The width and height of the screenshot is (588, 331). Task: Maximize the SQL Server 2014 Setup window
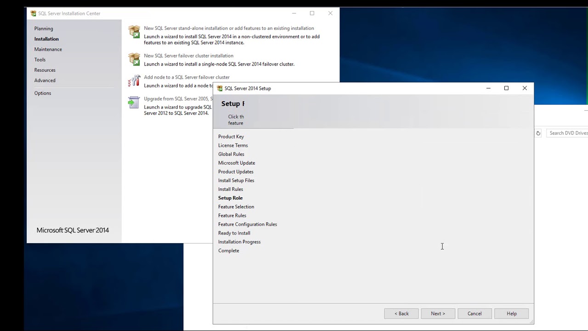[x=506, y=88]
